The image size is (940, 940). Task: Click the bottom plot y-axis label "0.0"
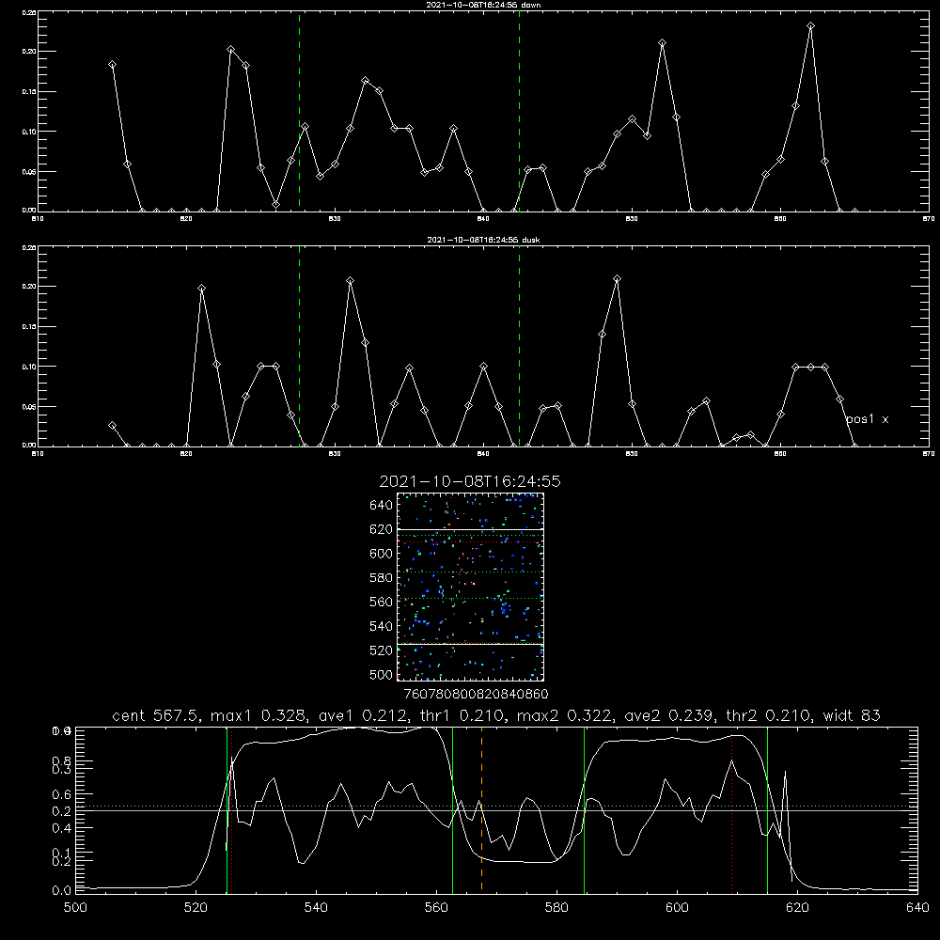(x=61, y=891)
